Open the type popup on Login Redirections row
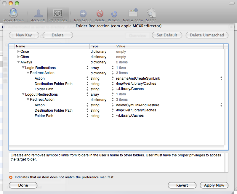Screen dimensions: 237x194 (x=113, y=68)
